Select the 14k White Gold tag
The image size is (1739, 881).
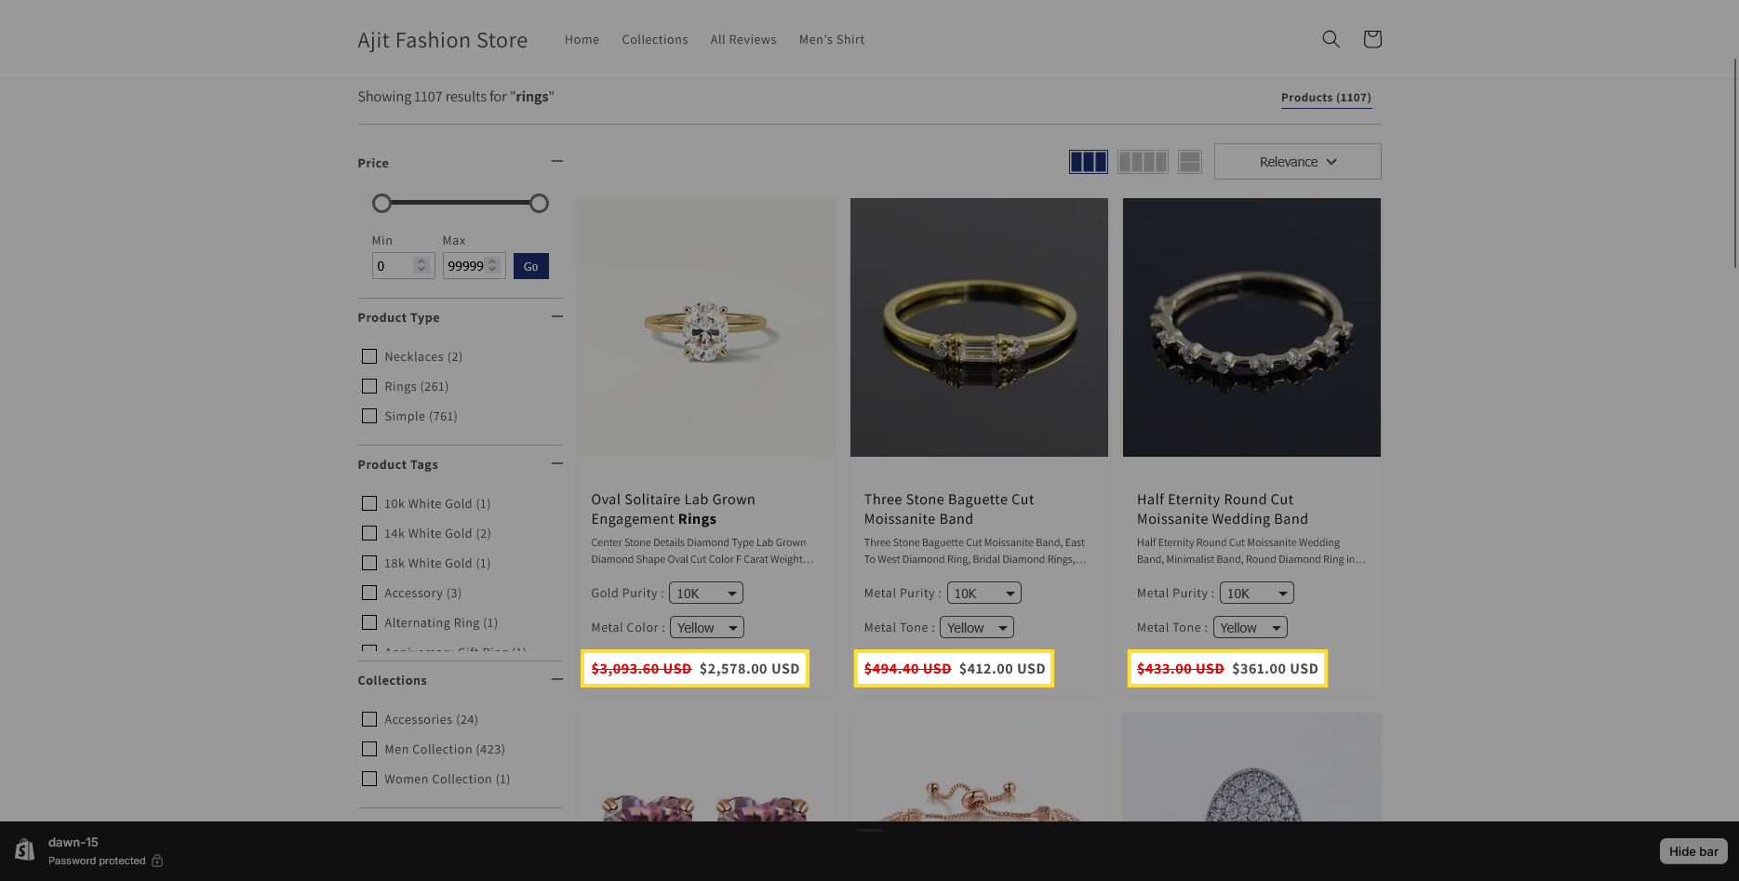(x=369, y=533)
